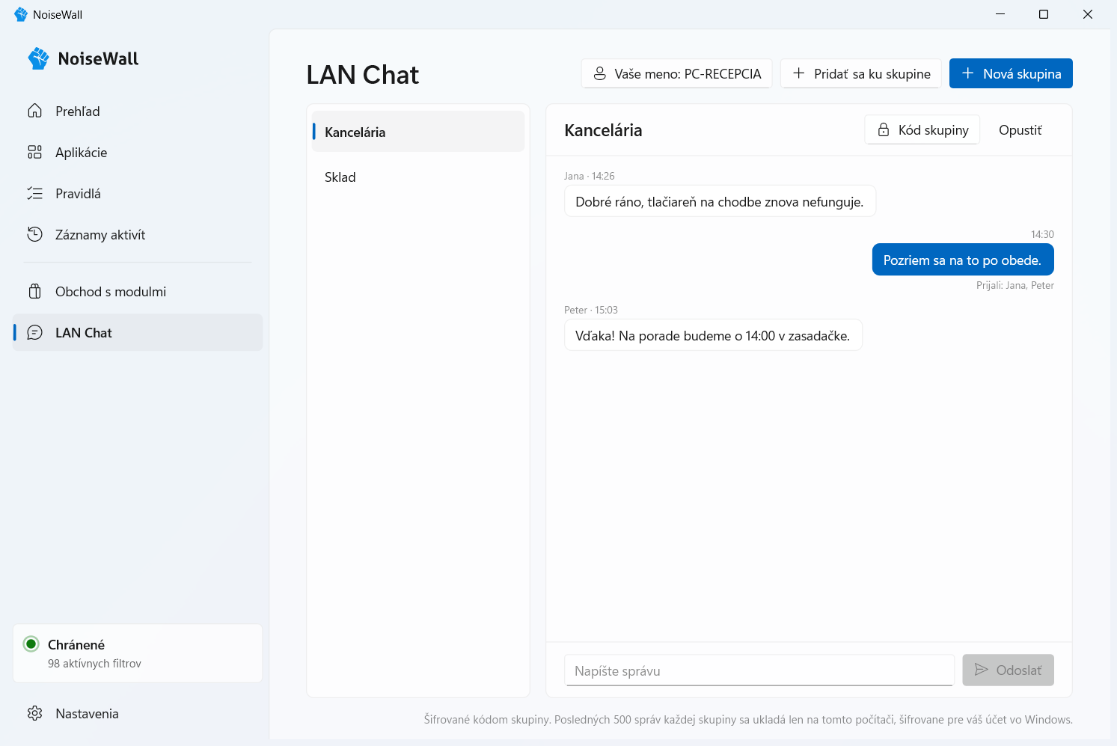Click the Šifrované kódom skupiny footer note
This screenshot has width=1117, height=746.
coord(748,720)
